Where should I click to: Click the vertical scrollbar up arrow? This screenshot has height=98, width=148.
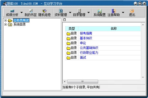point(143,25)
